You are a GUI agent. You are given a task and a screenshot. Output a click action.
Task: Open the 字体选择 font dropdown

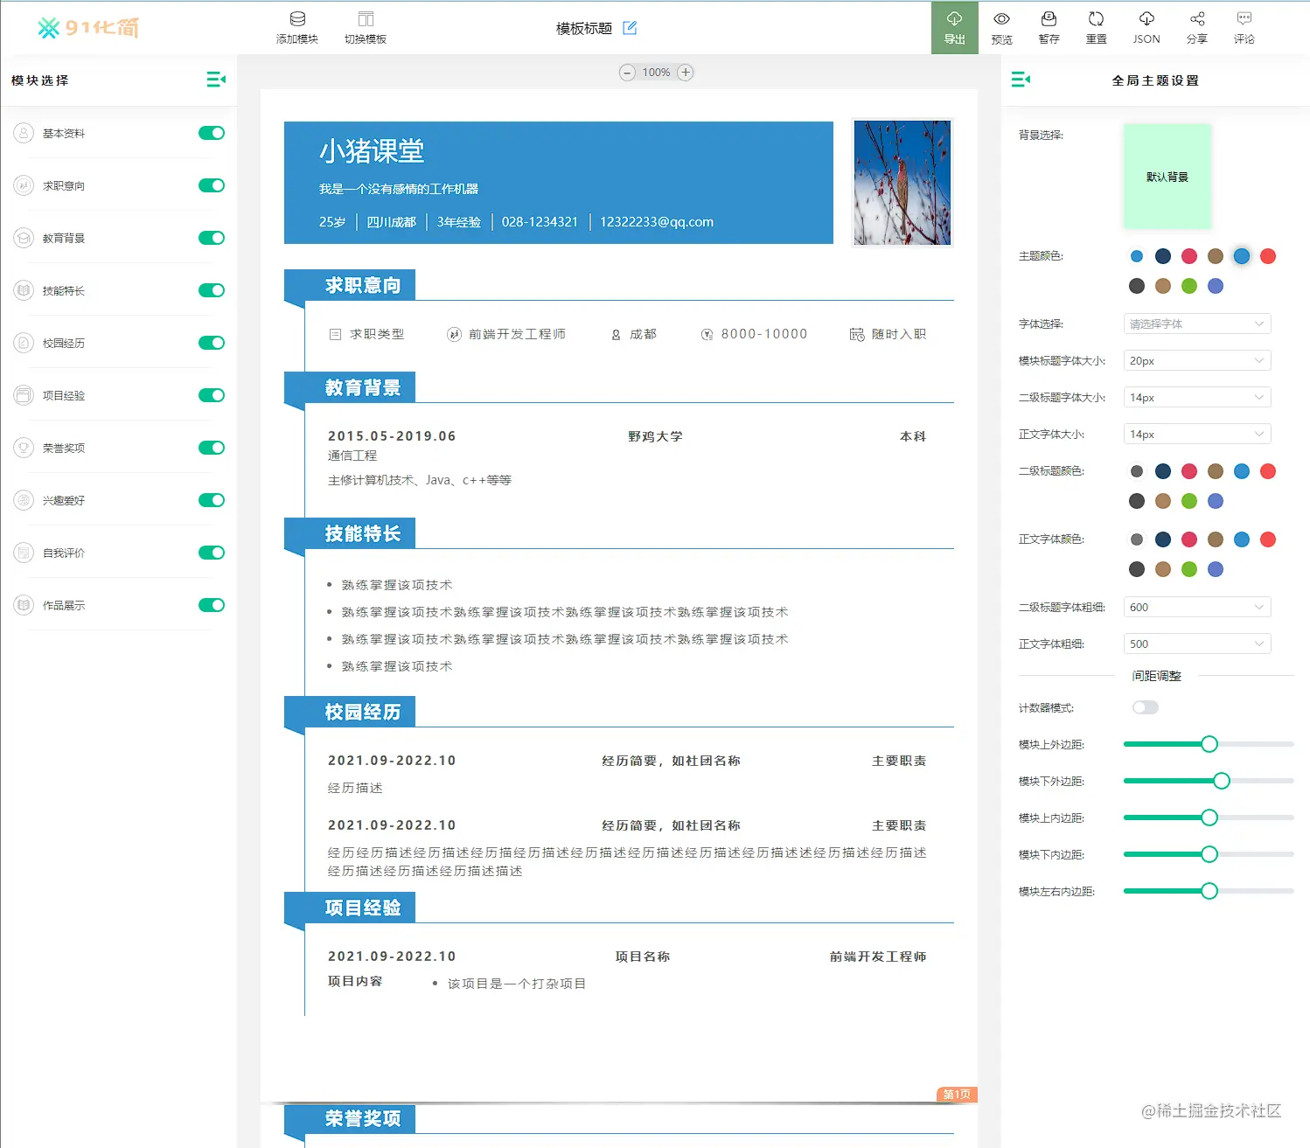(1196, 324)
